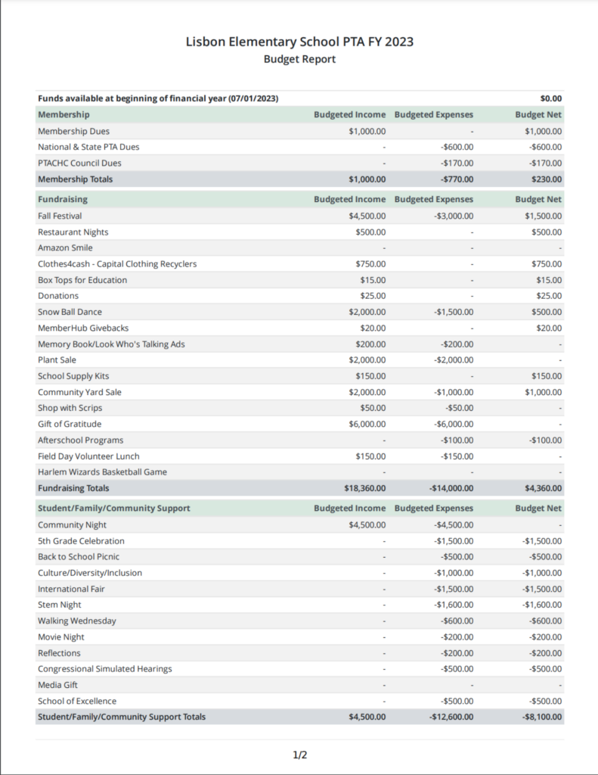Click Budgeted Expenses header in Fundraising section
This screenshot has width=598, height=775.
click(x=433, y=199)
